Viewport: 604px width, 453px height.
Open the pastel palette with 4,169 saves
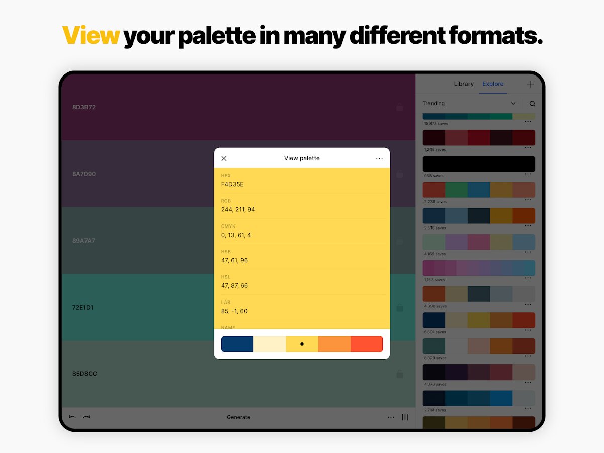pyautogui.click(x=479, y=242)
